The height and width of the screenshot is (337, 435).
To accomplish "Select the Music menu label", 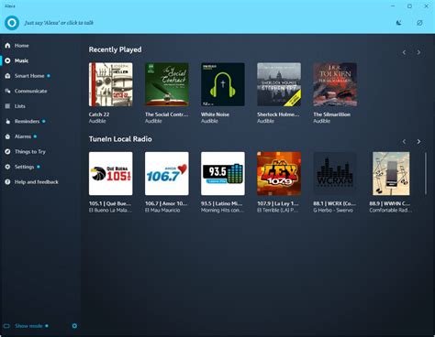I will coord(21,60).
